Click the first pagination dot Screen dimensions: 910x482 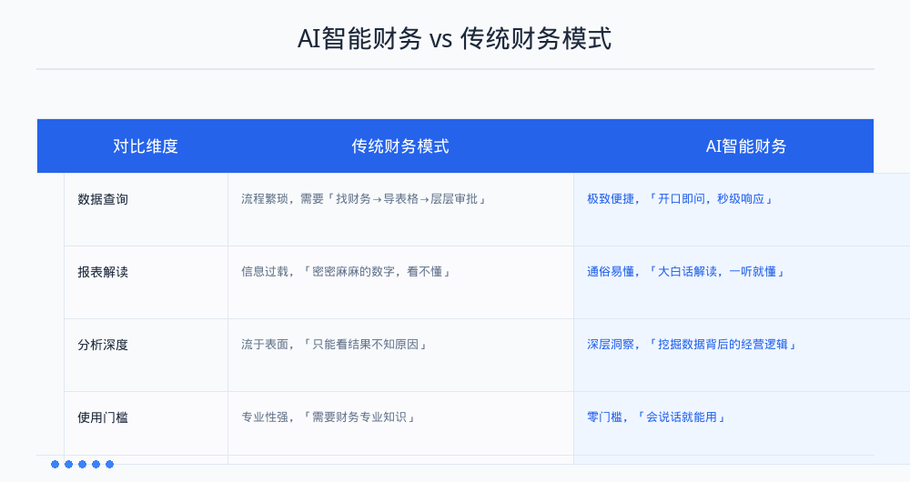(55, 464)
